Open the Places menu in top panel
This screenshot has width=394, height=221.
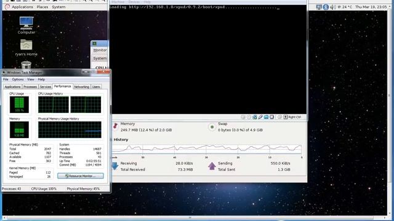point(42,7)
